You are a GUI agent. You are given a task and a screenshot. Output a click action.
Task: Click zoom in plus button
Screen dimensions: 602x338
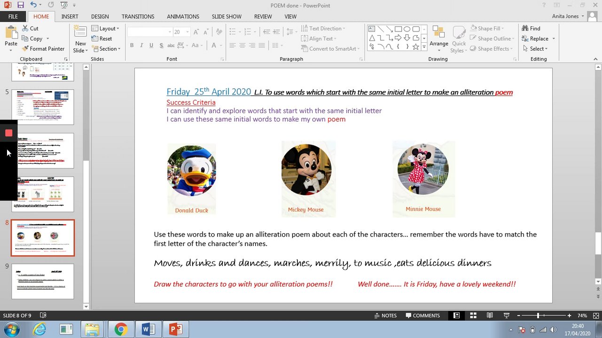(x=569, y=315)
